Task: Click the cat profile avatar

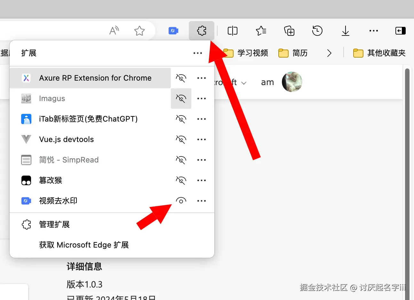Action: pyautogui.click(x=292, y=82)
